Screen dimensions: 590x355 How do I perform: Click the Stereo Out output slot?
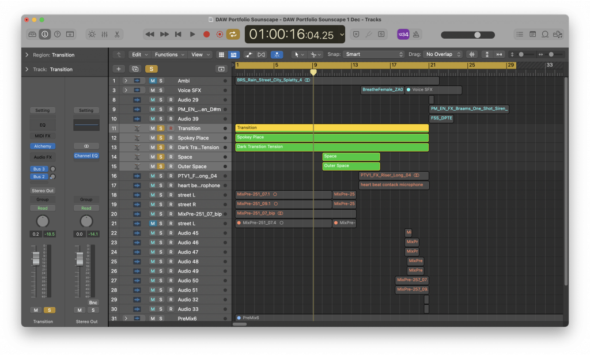coord(43,191)
